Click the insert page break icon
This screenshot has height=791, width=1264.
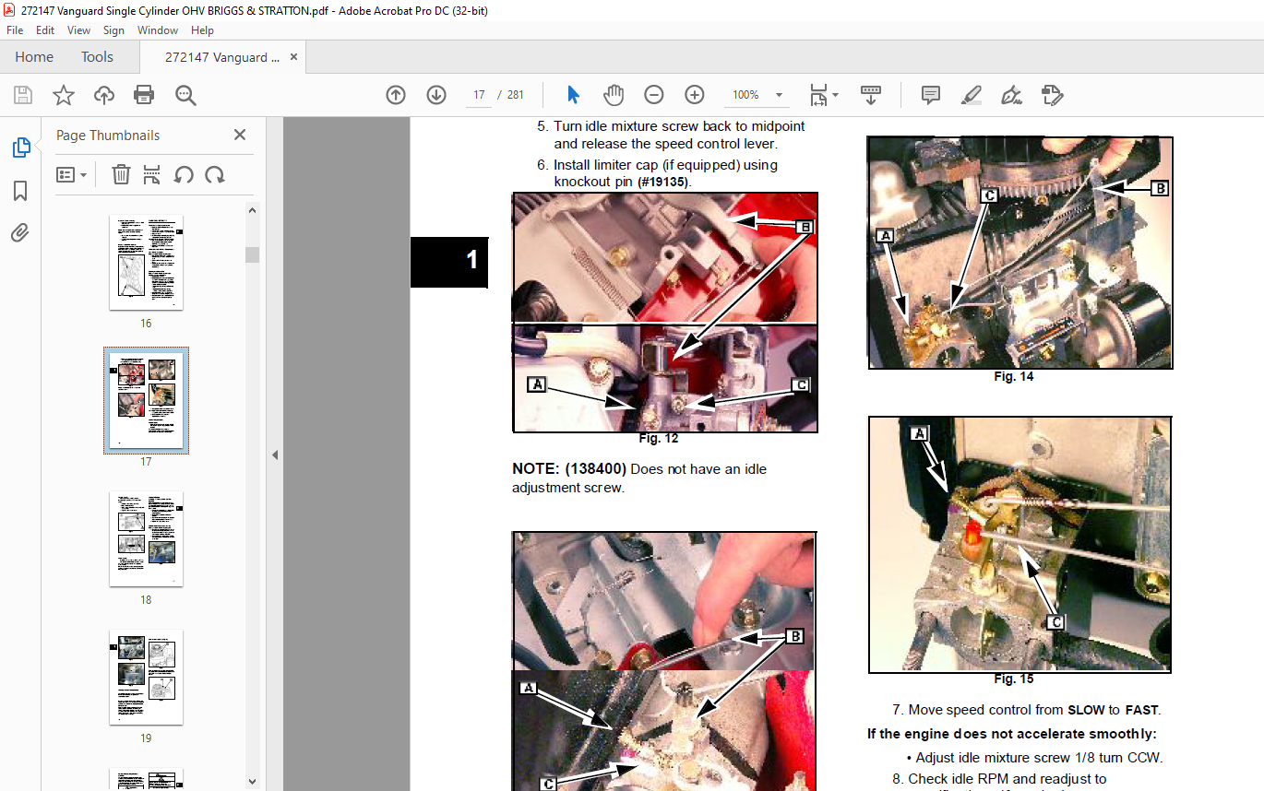pyautogui.click(x=152, y=174)
